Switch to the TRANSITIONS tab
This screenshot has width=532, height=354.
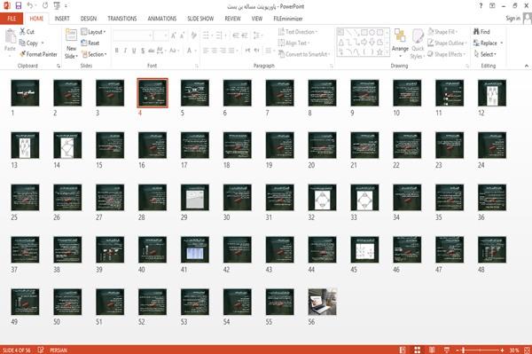(122, 19)
